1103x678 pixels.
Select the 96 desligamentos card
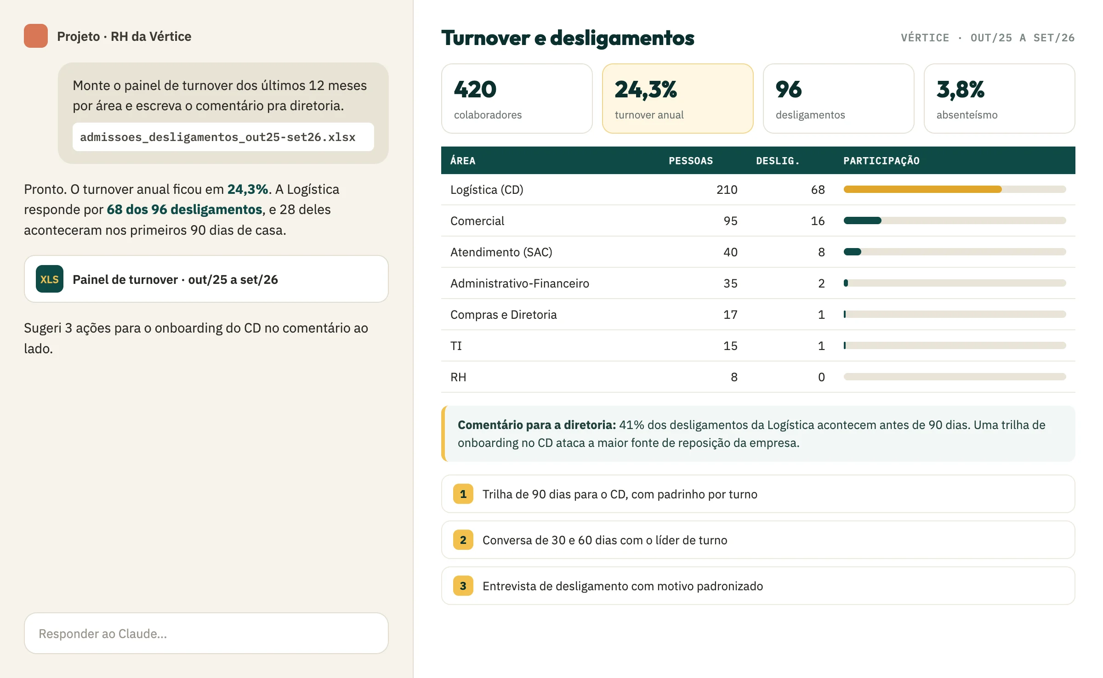click(x=838, y=98)
